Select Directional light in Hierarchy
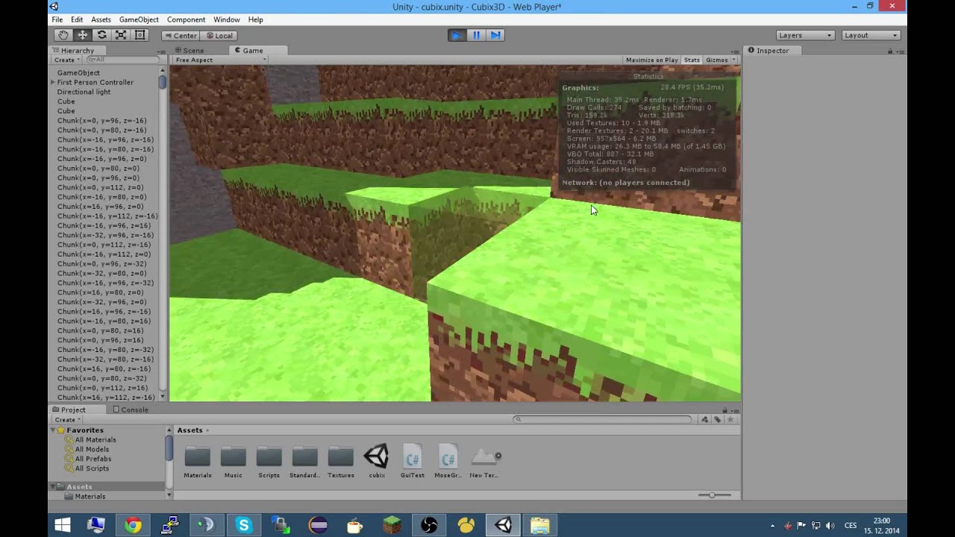 coord(84,92)
